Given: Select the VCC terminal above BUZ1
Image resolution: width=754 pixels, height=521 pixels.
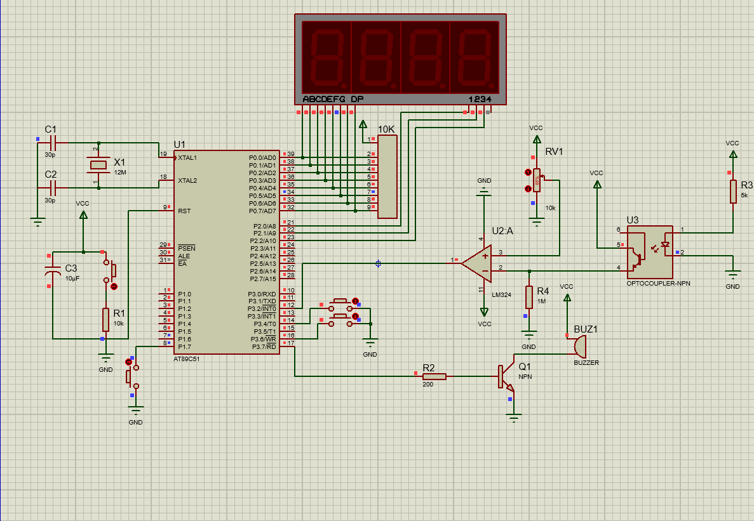Looking at the screenshot, I should coord(567,298).
